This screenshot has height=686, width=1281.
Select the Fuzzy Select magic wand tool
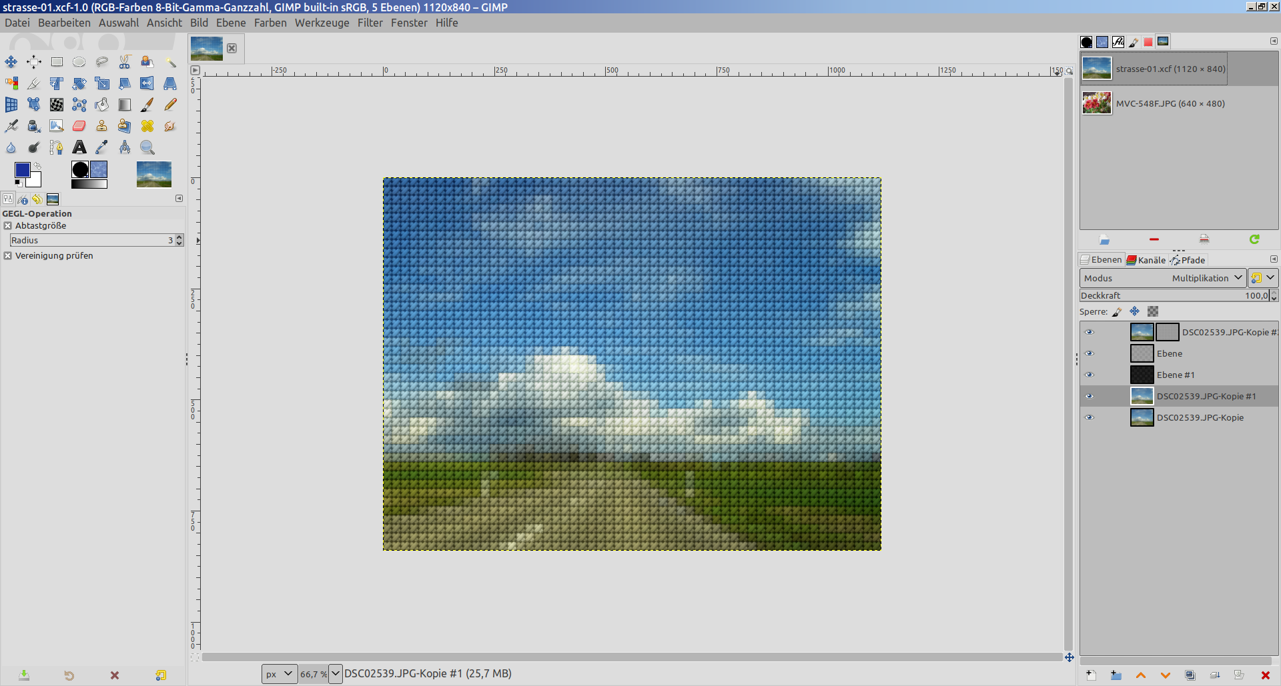(x=170, y=62)
